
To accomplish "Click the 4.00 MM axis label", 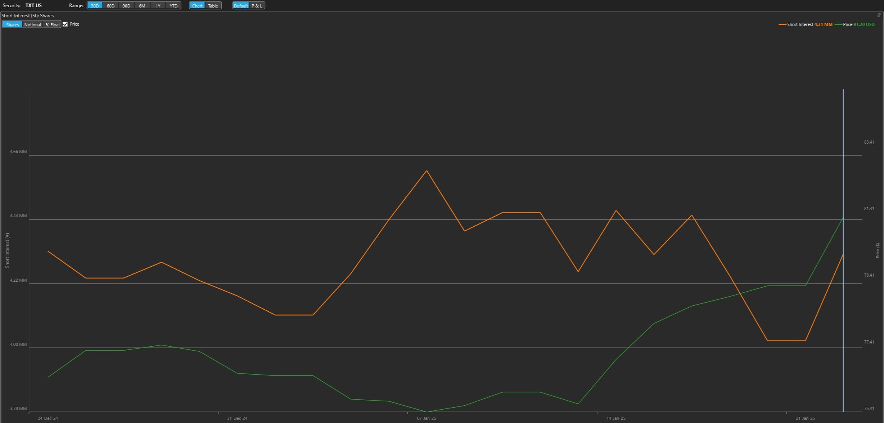I will [x=19, y=344].
